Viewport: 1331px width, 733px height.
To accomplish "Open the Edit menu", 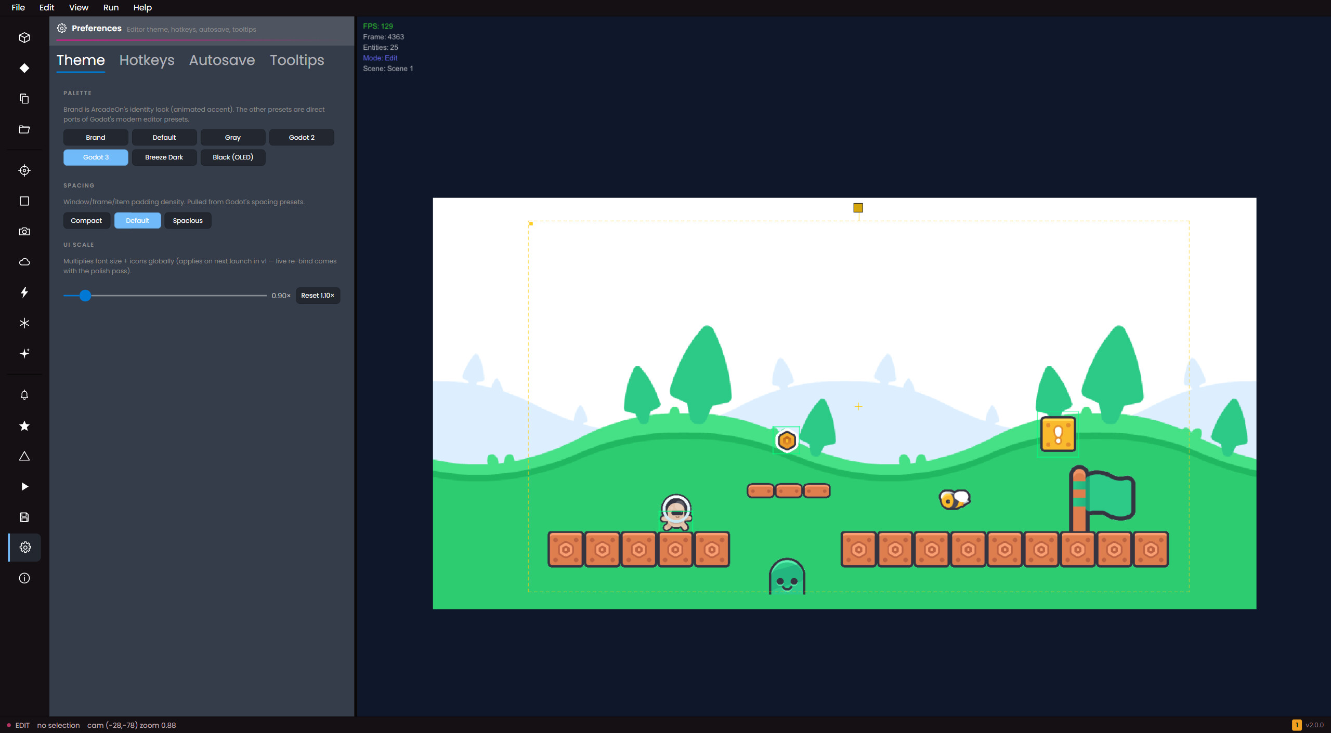I will tap(47, 7).
